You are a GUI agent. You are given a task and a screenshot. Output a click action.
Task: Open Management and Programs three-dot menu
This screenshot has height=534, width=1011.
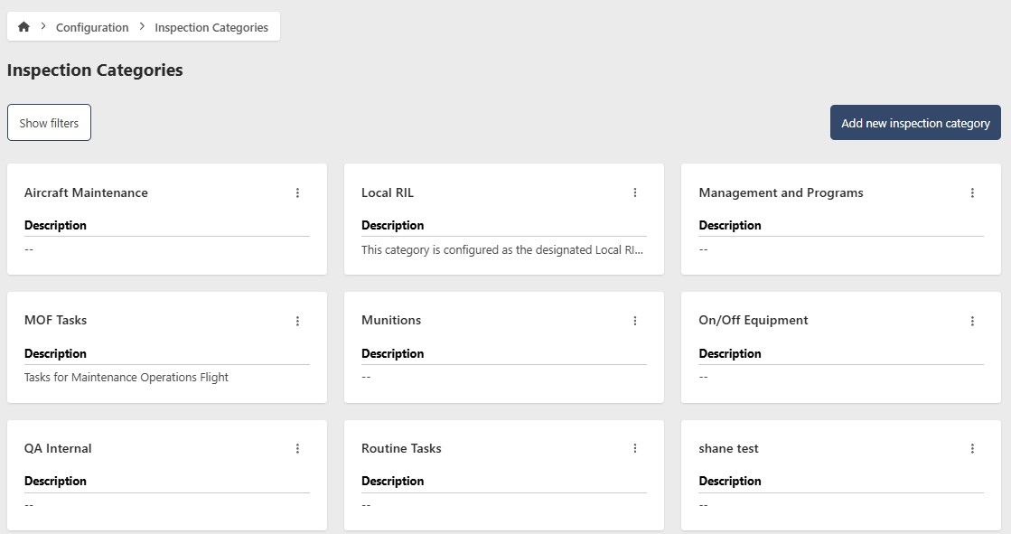pos(972,192)
